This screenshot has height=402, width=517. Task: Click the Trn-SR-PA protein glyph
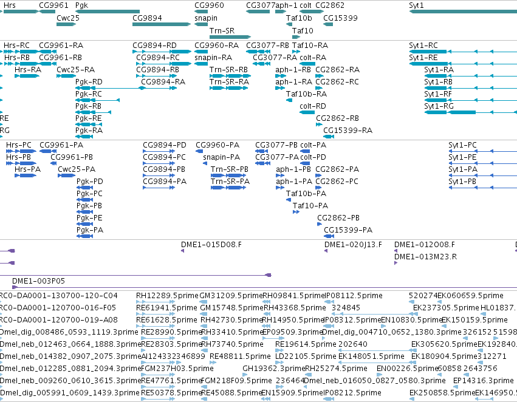click(x=228, y=188)
